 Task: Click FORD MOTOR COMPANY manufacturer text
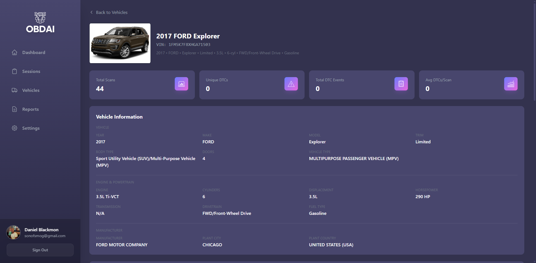point(122,245)
